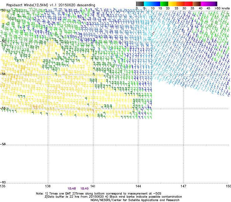Click the 144 longitude axis label
231x202 pixels.
point(138,186)
